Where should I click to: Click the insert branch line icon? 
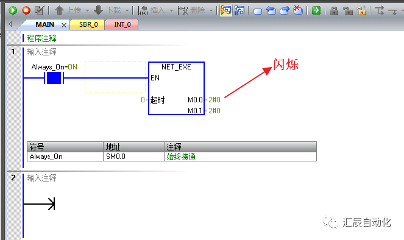[379, 10]
